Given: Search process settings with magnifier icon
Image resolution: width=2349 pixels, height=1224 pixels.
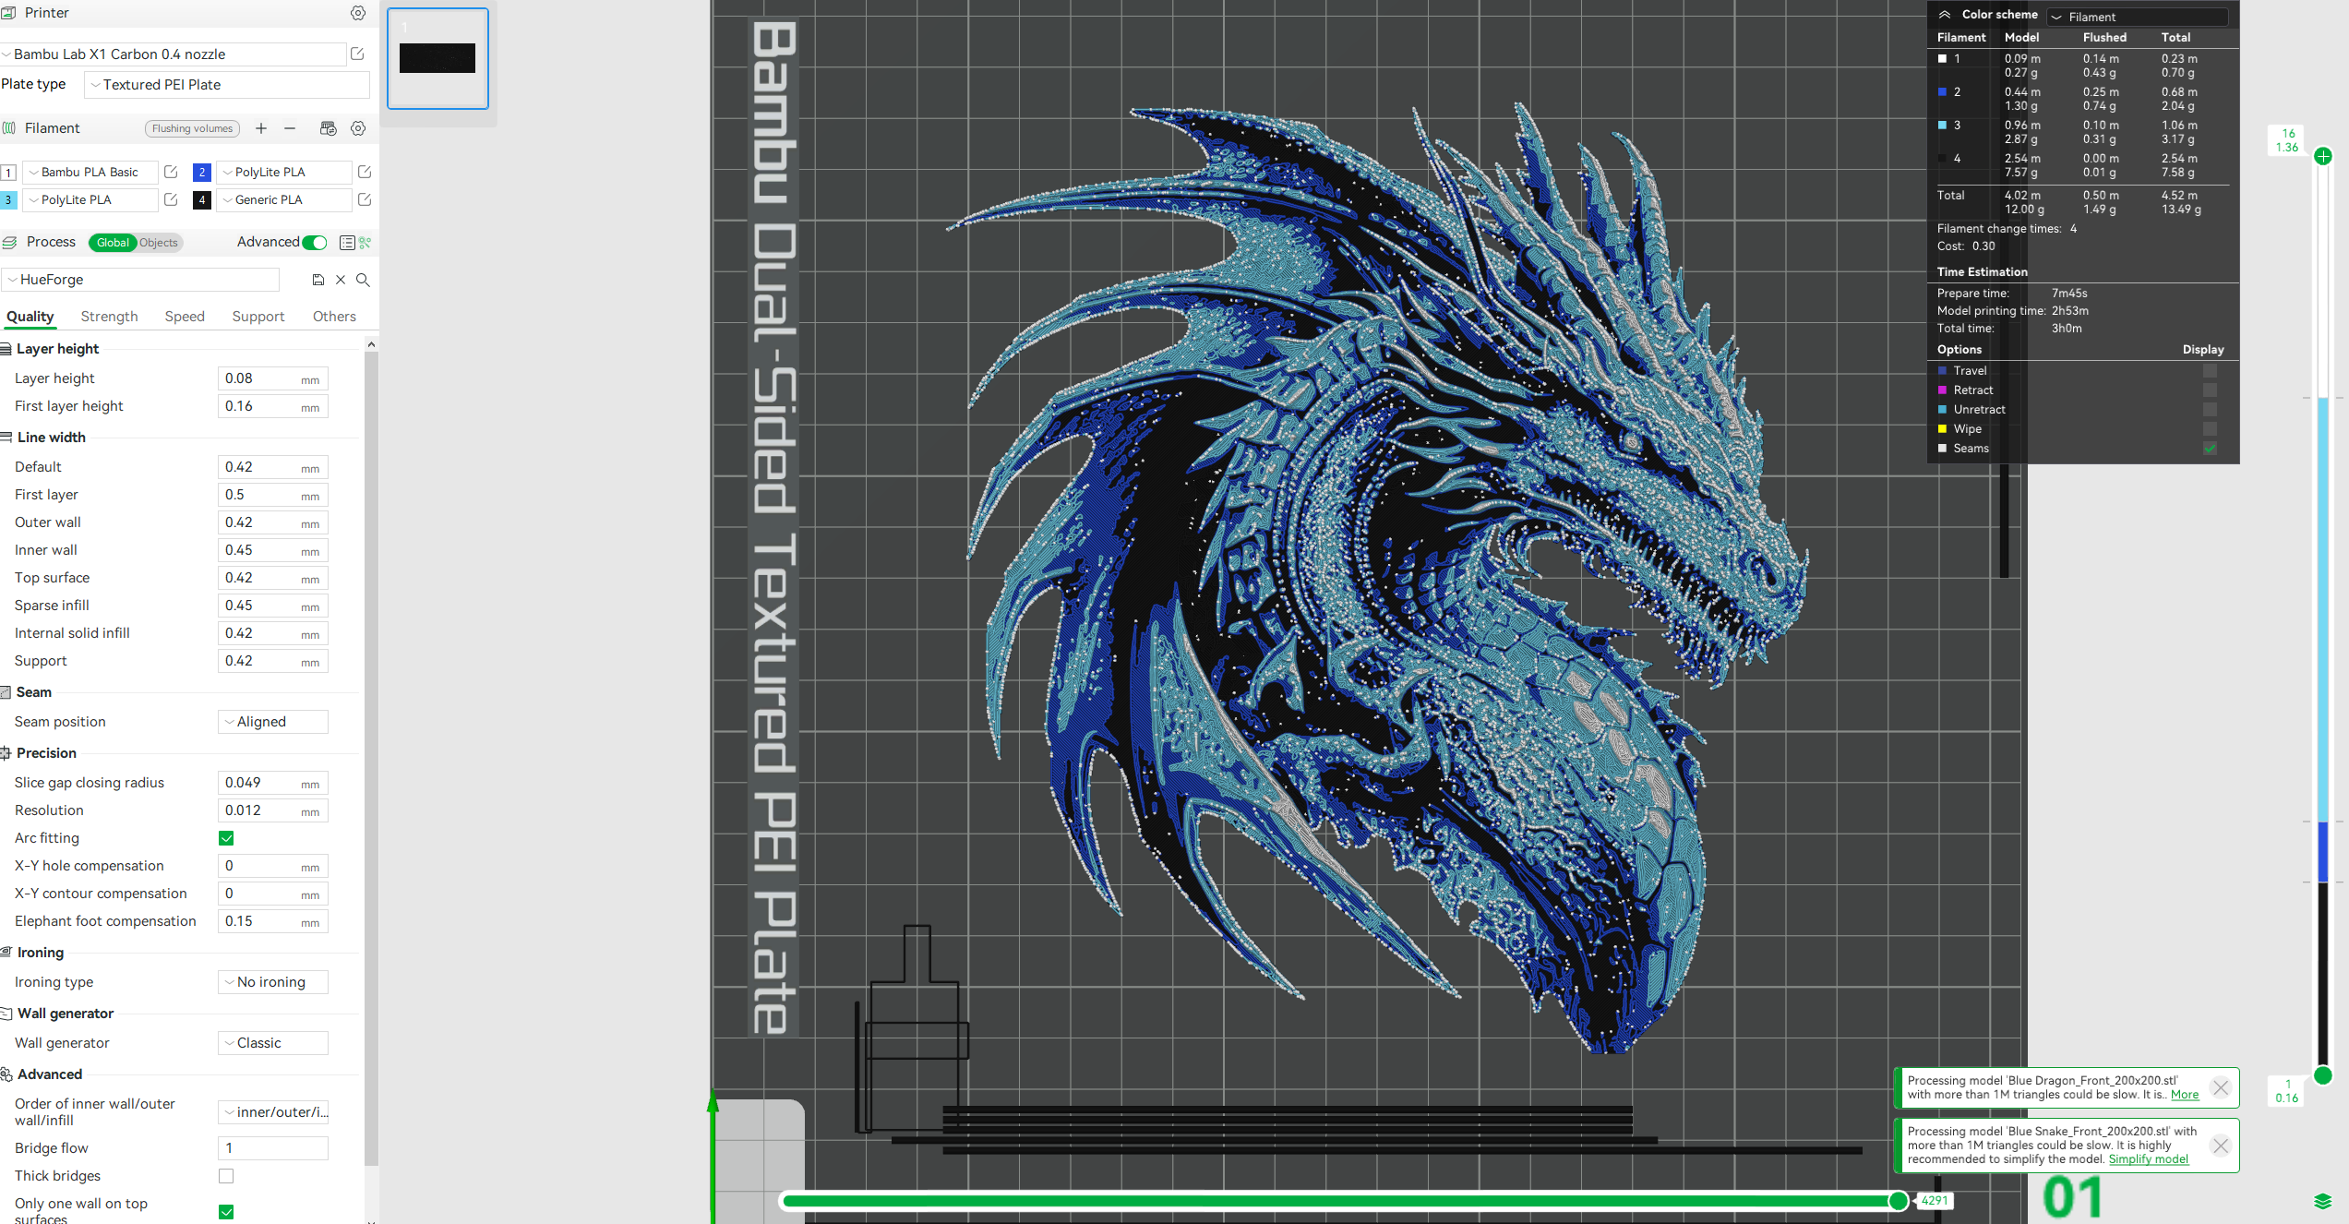Looking at the screenshot, I should [x=363, y=280].
